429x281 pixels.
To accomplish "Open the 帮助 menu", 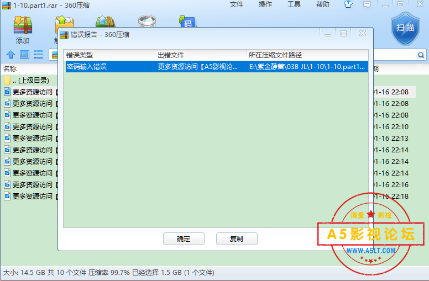I will 322,4.
